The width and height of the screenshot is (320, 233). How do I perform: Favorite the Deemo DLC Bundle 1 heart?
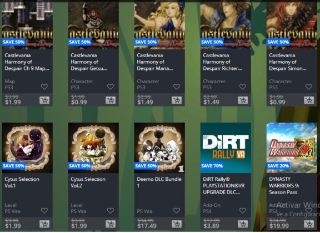coord(177,211)
